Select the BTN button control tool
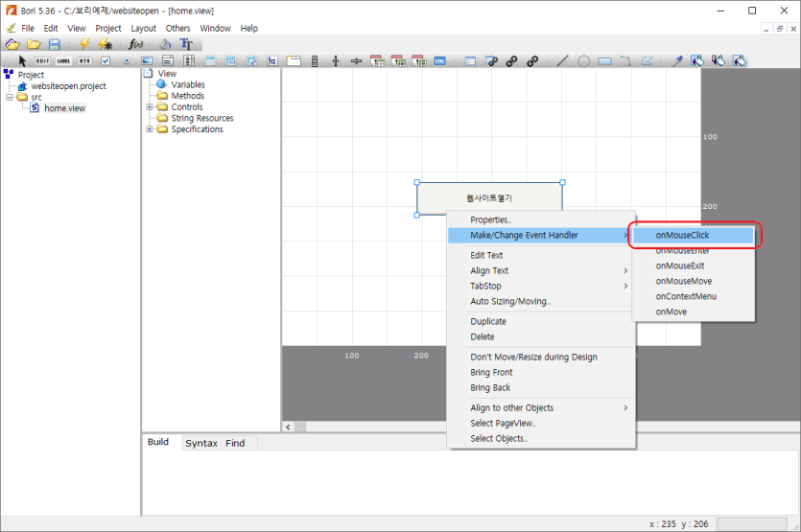 click(84, 60)
